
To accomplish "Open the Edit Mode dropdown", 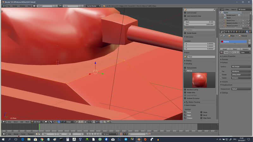I will pos(37,122).
